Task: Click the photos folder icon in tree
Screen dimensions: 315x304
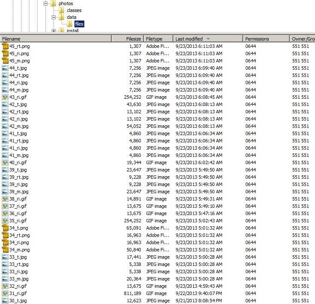Action: click(53, 3)
